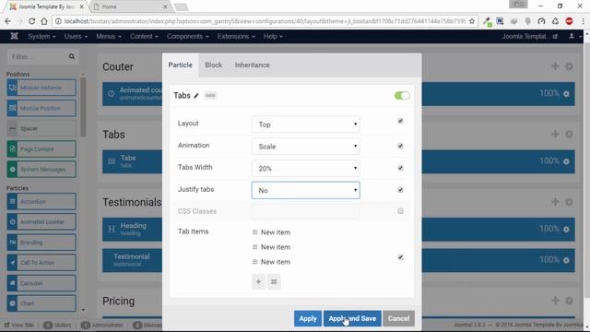Screen dimensions: 590x332
Task: Click the plus icon in Couter section
Action: (x=555, y=66)
